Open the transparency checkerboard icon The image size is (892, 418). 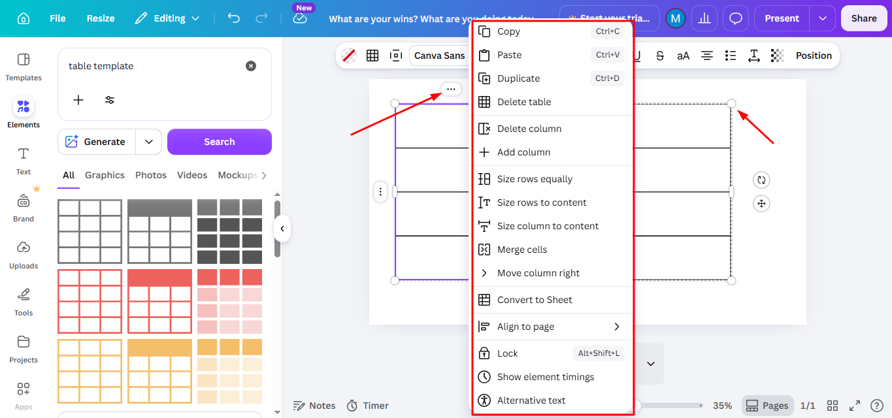coord(777,56)
